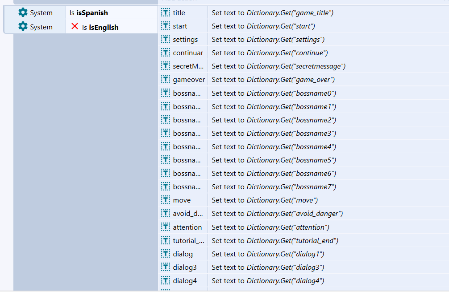Click the text object icon for start

(166, 26)
